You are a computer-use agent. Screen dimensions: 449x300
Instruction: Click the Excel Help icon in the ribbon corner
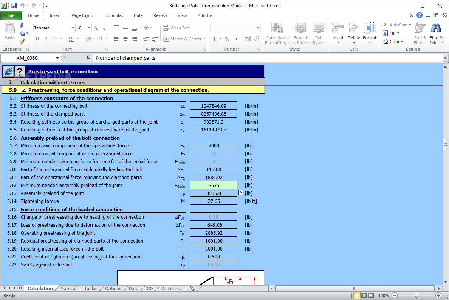420,15
